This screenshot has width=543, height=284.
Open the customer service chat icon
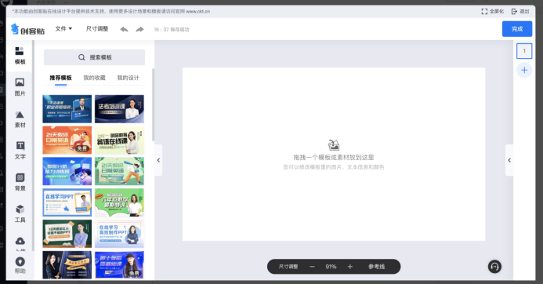point(494,267)
